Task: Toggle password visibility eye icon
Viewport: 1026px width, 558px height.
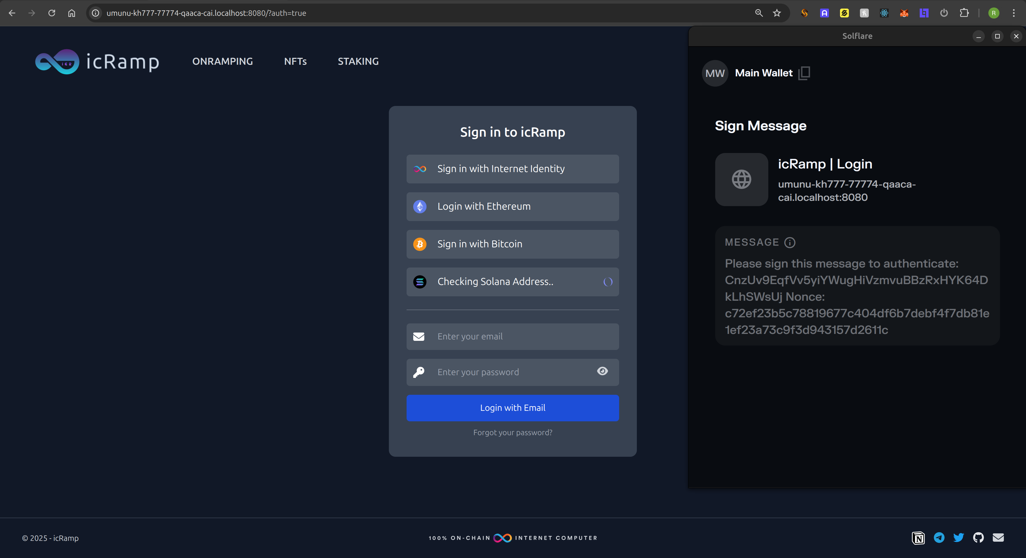Action: (602, 371)
